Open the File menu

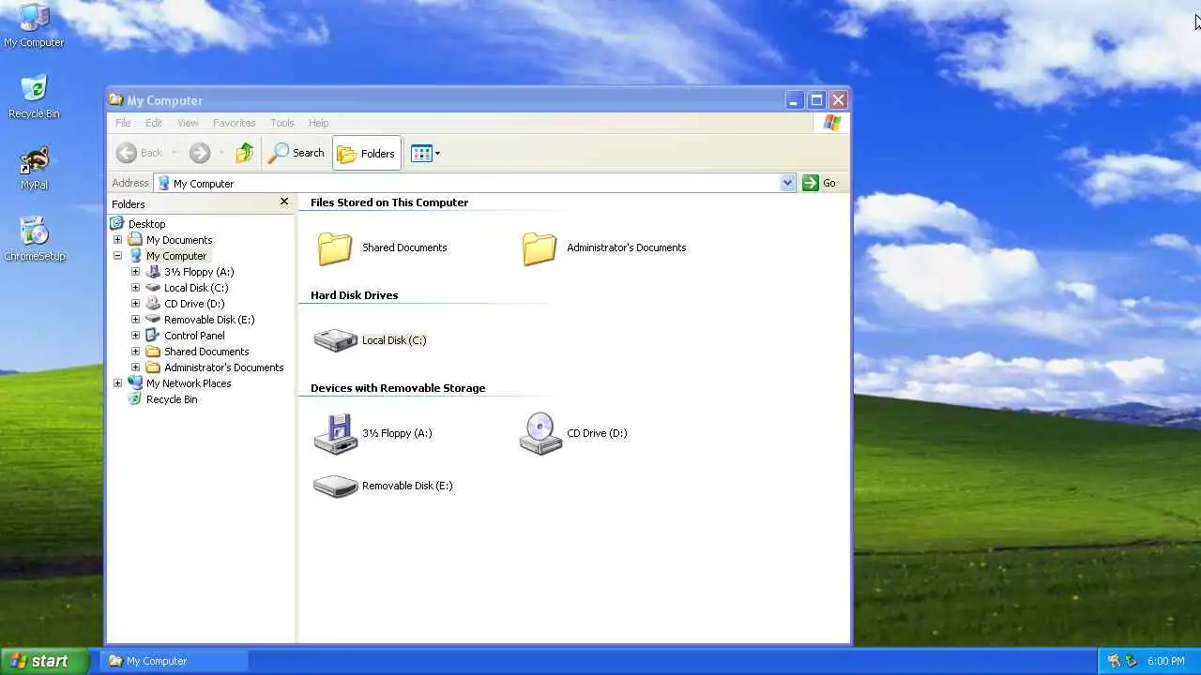click(123, 123)
